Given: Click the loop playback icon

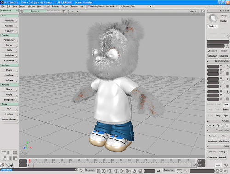Looking at the screenshot, I should [x=134, y=171].
